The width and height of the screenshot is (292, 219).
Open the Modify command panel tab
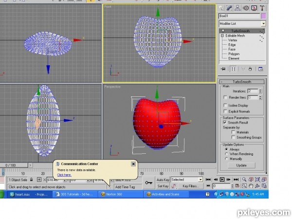tap(229, 8)
